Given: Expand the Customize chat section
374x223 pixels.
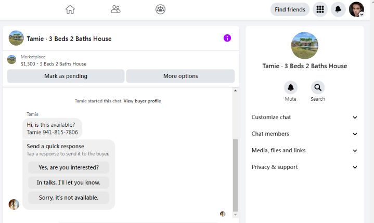Looking at the screenshot, I should pos(305,117).
